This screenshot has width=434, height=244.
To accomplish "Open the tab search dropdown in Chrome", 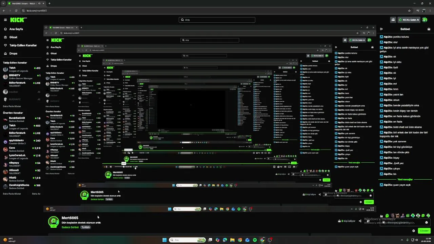I will [3, 3].
